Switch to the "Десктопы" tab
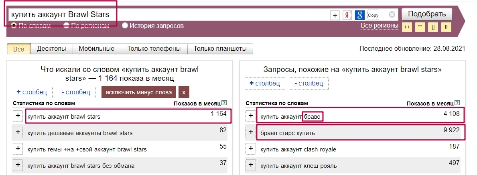 point(51,49)
